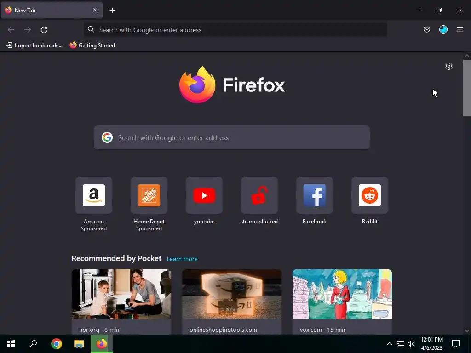Screen dimensions: 471x353
Task: Open the npr.org Pocket story thumbnail
Action: coord(121,294)
